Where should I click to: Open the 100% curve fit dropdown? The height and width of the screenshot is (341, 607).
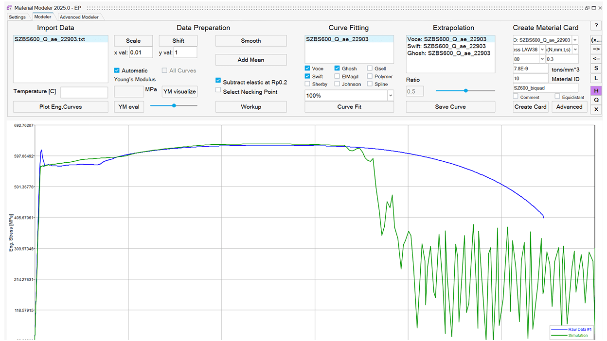coord(390,96)
